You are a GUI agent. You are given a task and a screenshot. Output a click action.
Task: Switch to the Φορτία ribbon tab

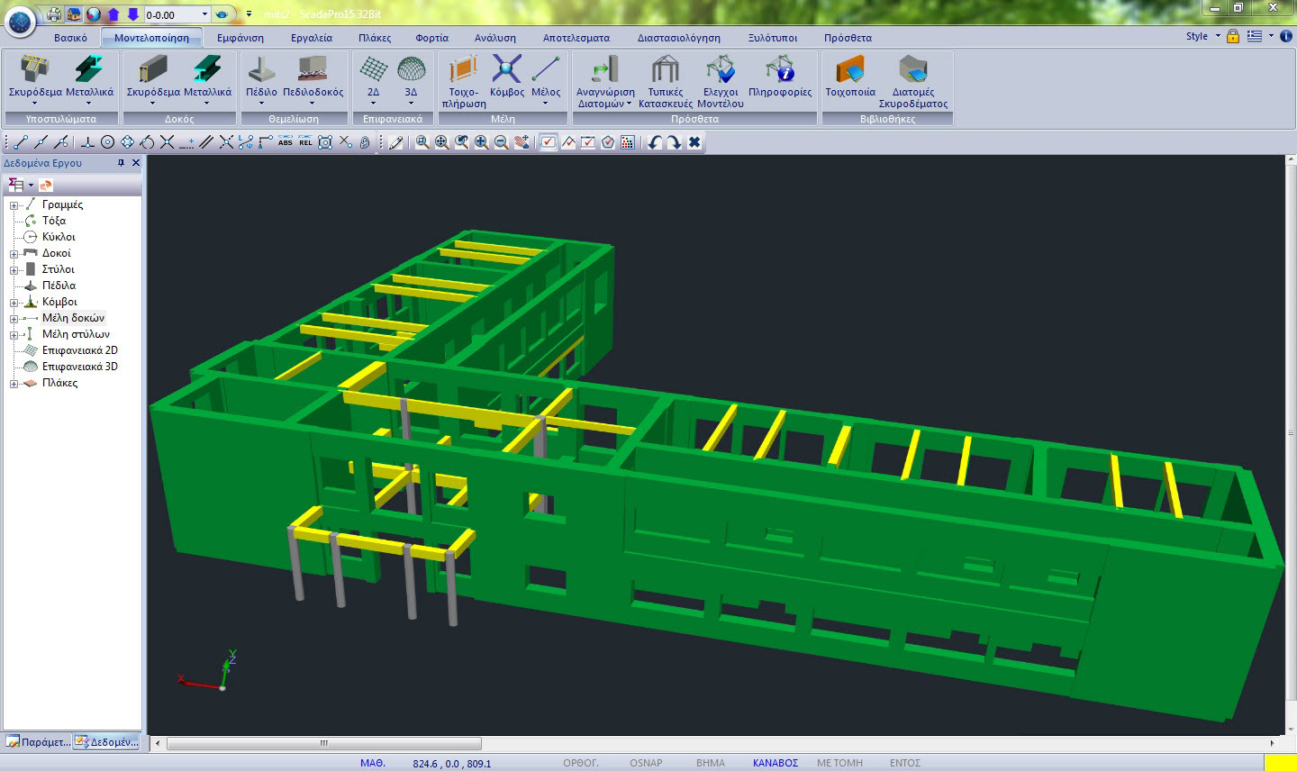coord(432,38)
